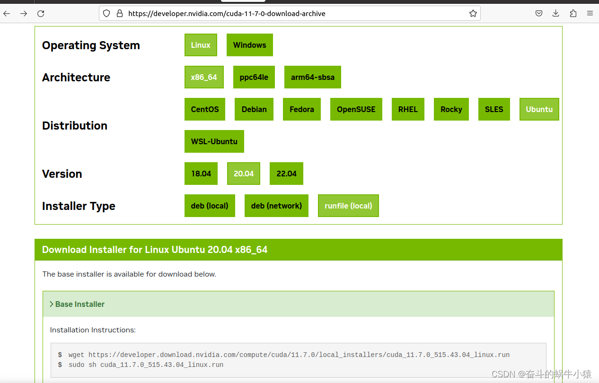Screen dimensions: 599x383
Task: Show site security padlock info
Action: point(119,14)
